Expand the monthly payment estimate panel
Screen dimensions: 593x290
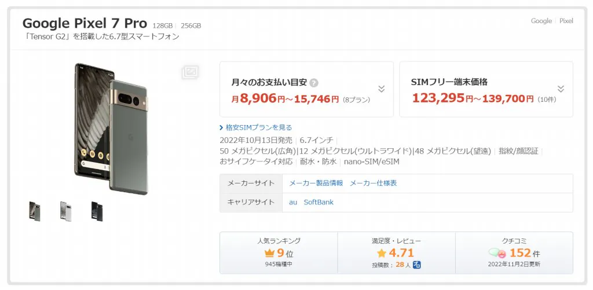381,89
